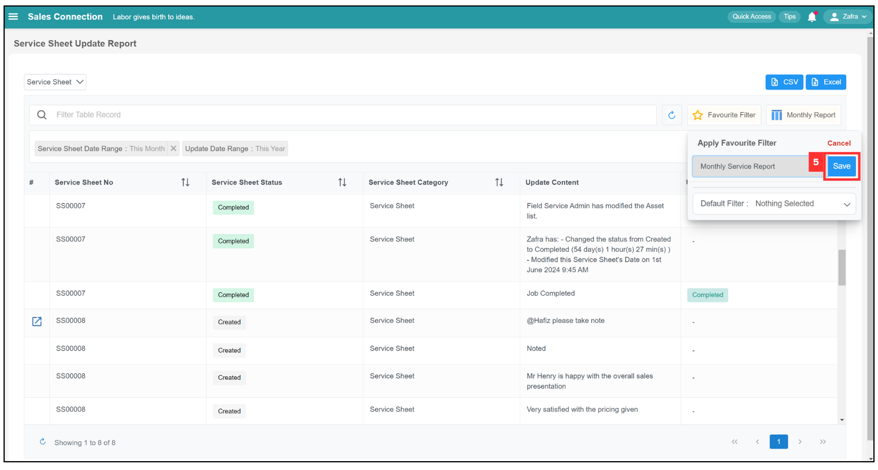Click the Completed tag in last column
This screenshot has width=878, height=470.
[x=707, y=295]
